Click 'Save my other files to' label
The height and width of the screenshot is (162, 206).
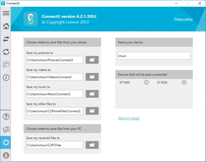coord(41,104)
